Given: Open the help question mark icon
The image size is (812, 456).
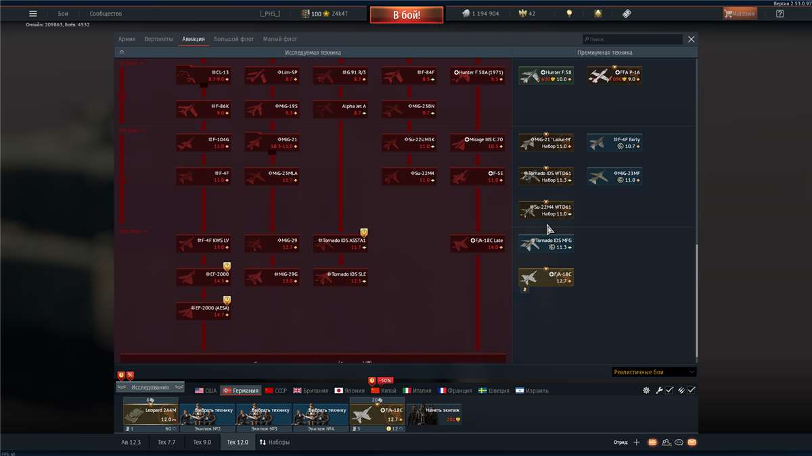Looking at the screenshot, I should pos(780,14).
